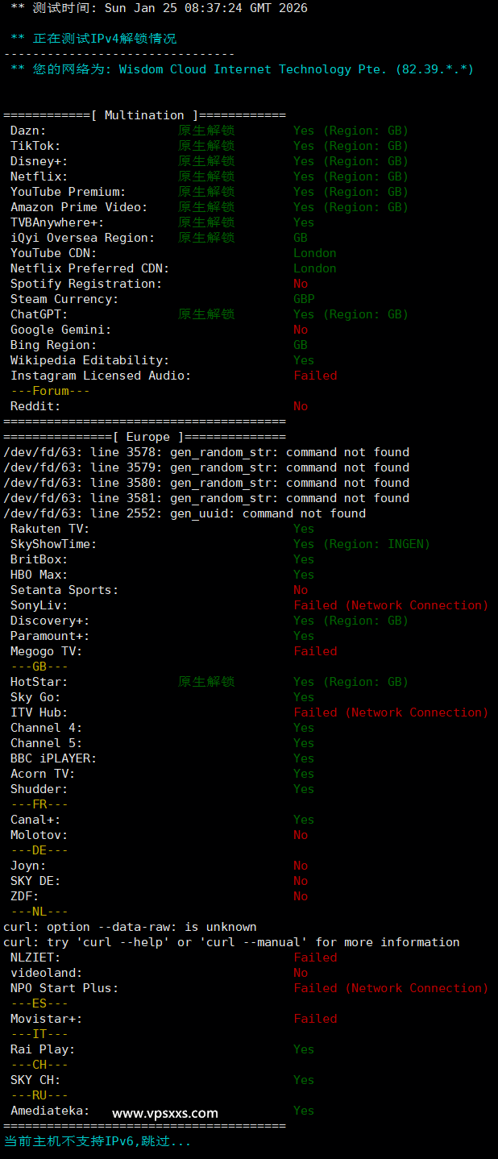Click the SkyShowTime INGEN region result
The height and width of the screenshot is (1159, 498).
(x=361, y=544)
